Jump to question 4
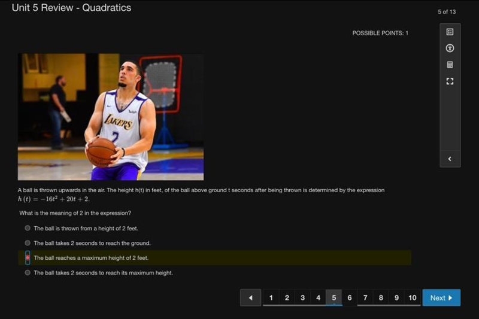479x319 pixels. click(x=318, y=297)
